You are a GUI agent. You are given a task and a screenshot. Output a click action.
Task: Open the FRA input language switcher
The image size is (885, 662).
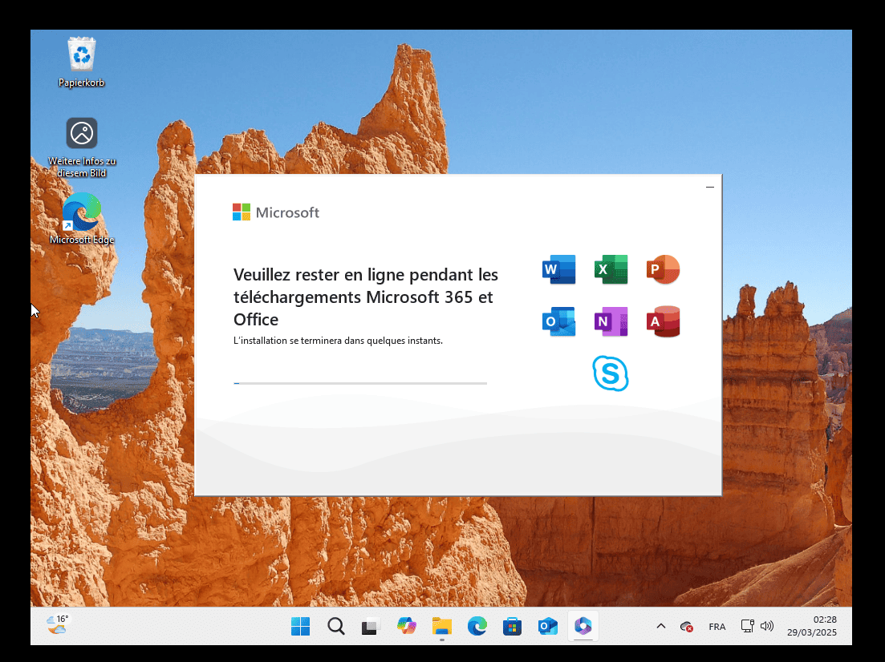[x=717, y=627]
